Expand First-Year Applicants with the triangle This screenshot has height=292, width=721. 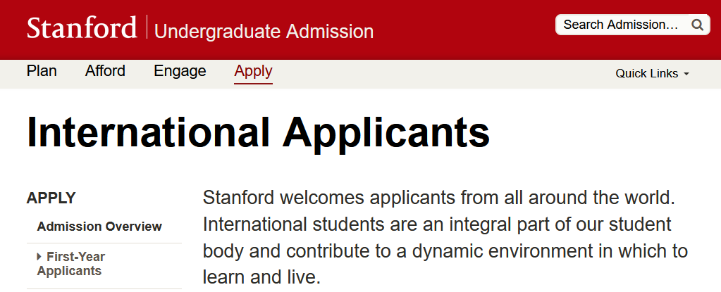pyautogui.click(x=39, y=257)
